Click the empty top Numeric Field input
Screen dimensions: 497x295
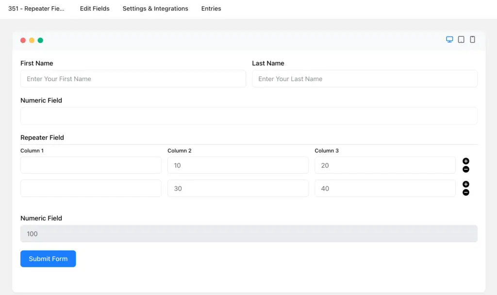(x=249, y=115)
